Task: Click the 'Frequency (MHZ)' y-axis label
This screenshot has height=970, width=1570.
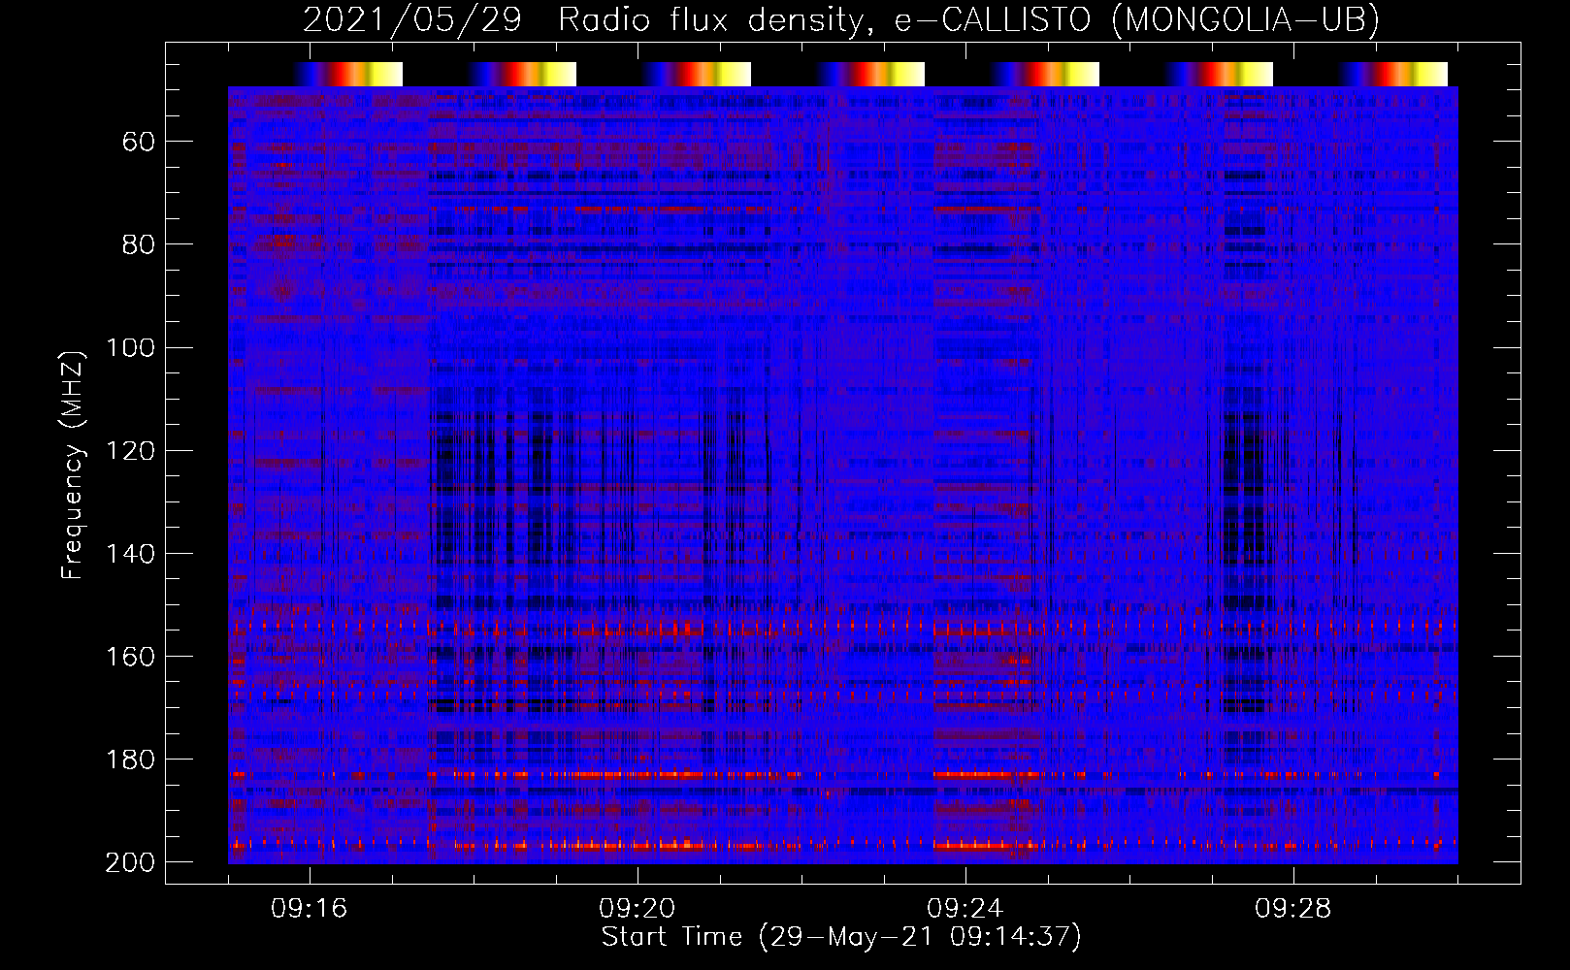Action: tap(73, 465)
